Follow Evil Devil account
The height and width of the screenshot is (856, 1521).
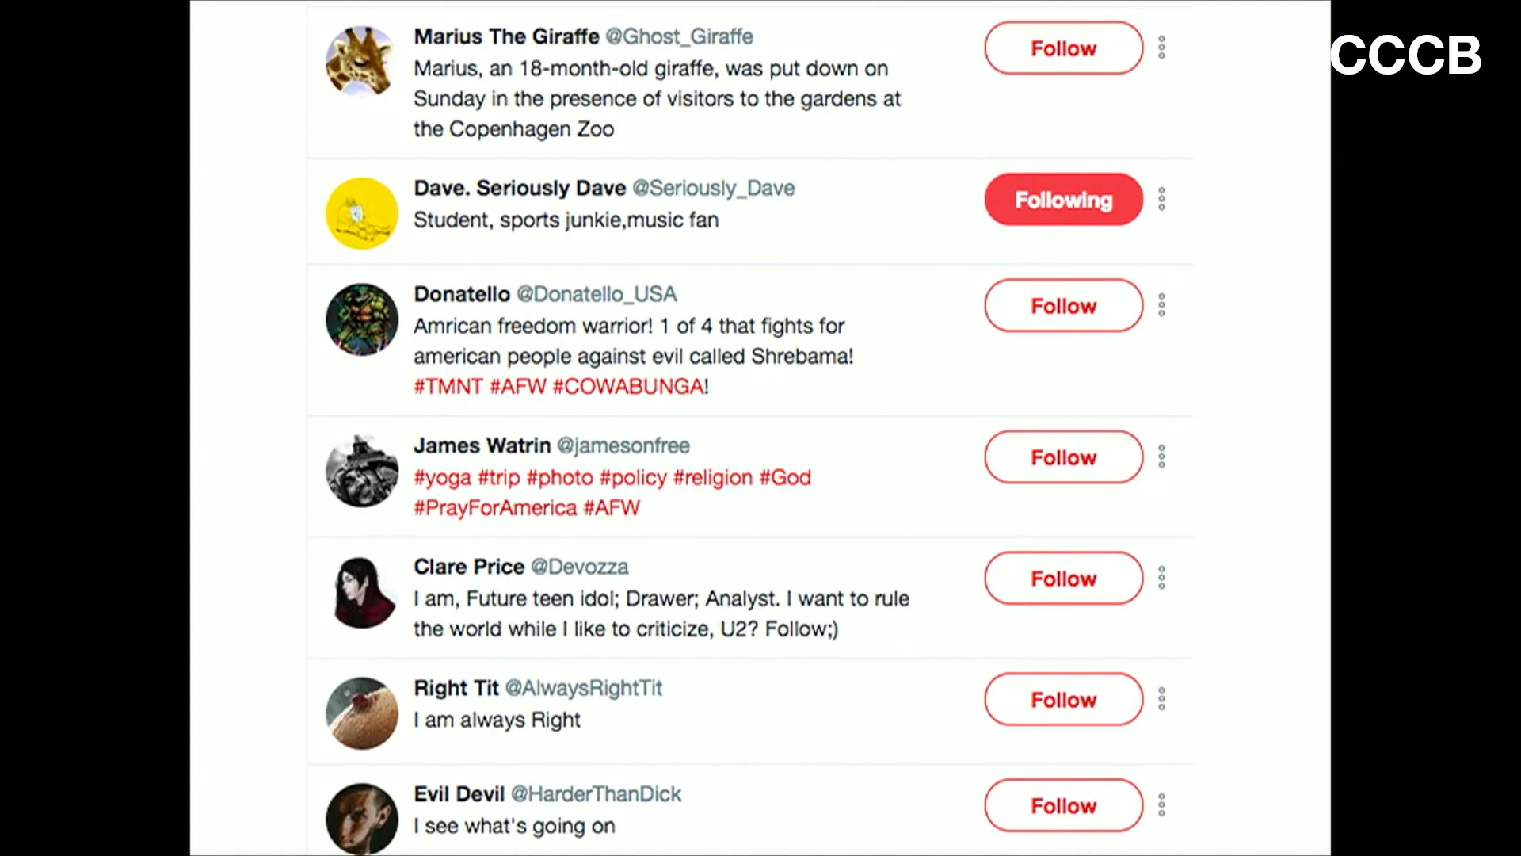[x=1063, y=806]
